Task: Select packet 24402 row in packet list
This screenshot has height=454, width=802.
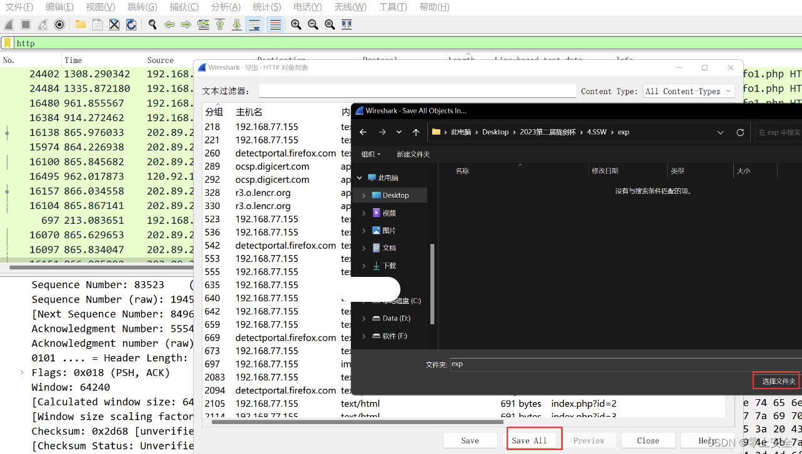Action: (97, 74)
